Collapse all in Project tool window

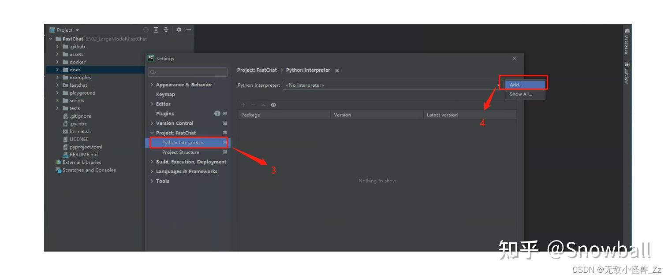click(x=166, y=30)
